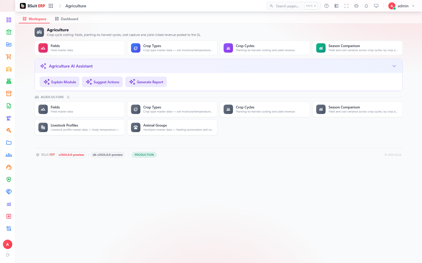Click the orange headset support icon in sidebar
This screenshot has height=263, width=422.
point(9,167)
